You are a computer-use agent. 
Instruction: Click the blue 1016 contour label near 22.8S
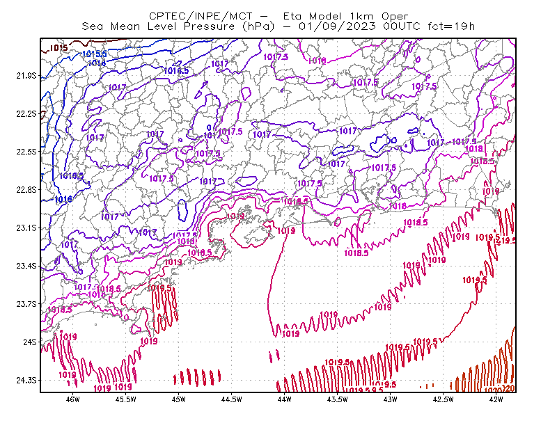pyautogui.click(x=63, y=199)
